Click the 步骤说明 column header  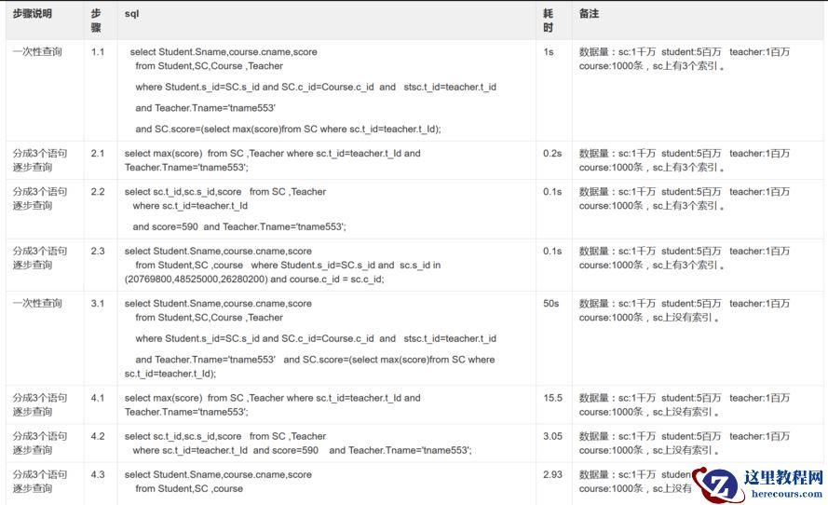pos(33,14)
